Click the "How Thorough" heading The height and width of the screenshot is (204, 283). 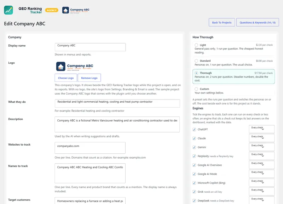click(x=203, y=37)
